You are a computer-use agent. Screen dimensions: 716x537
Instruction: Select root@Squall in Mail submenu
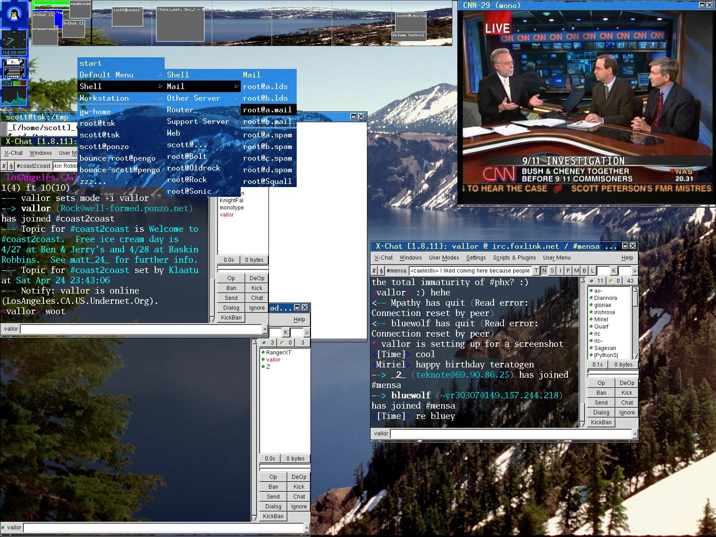pos(268,181)
